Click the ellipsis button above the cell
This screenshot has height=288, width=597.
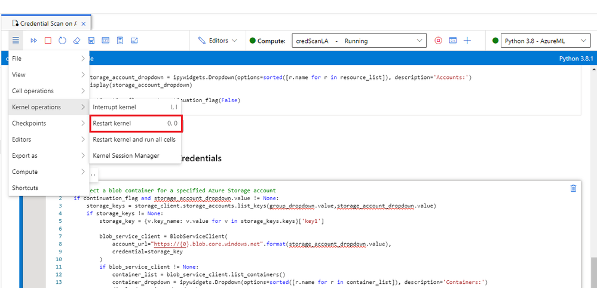click(93, 174)
